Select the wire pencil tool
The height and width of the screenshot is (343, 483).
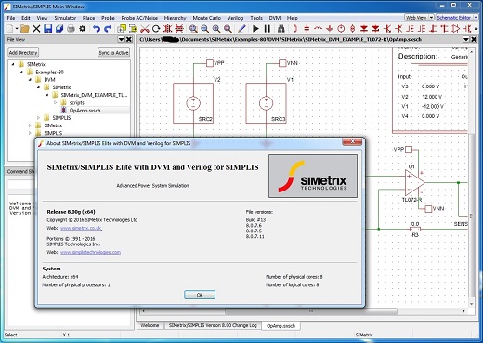coord(241,29)
